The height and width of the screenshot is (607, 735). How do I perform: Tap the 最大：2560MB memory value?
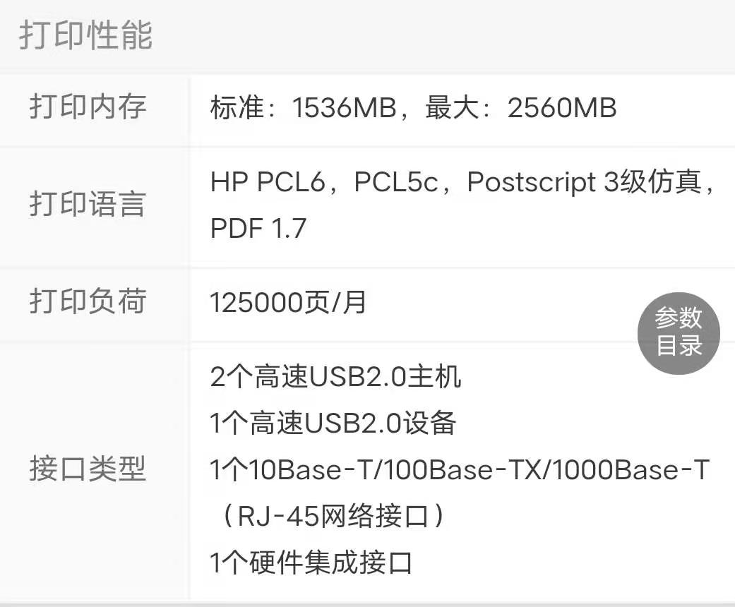[520, 108]
